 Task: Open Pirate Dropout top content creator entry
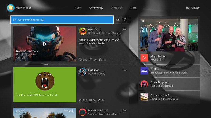pos(169,84)
